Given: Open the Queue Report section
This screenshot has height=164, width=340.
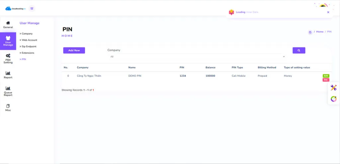Looking at the screenshot, I should click(8, 91).
